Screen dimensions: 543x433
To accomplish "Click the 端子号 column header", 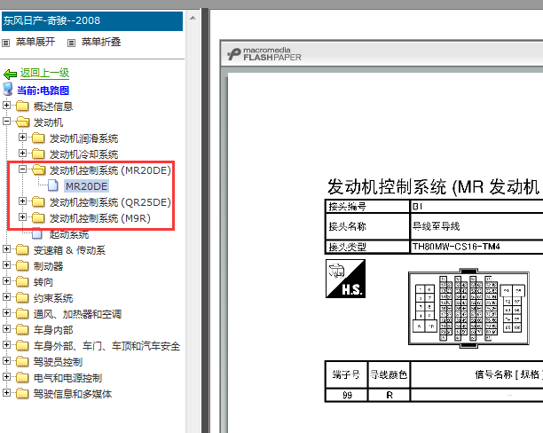I will pyautogui.click(x=346, y=374).
